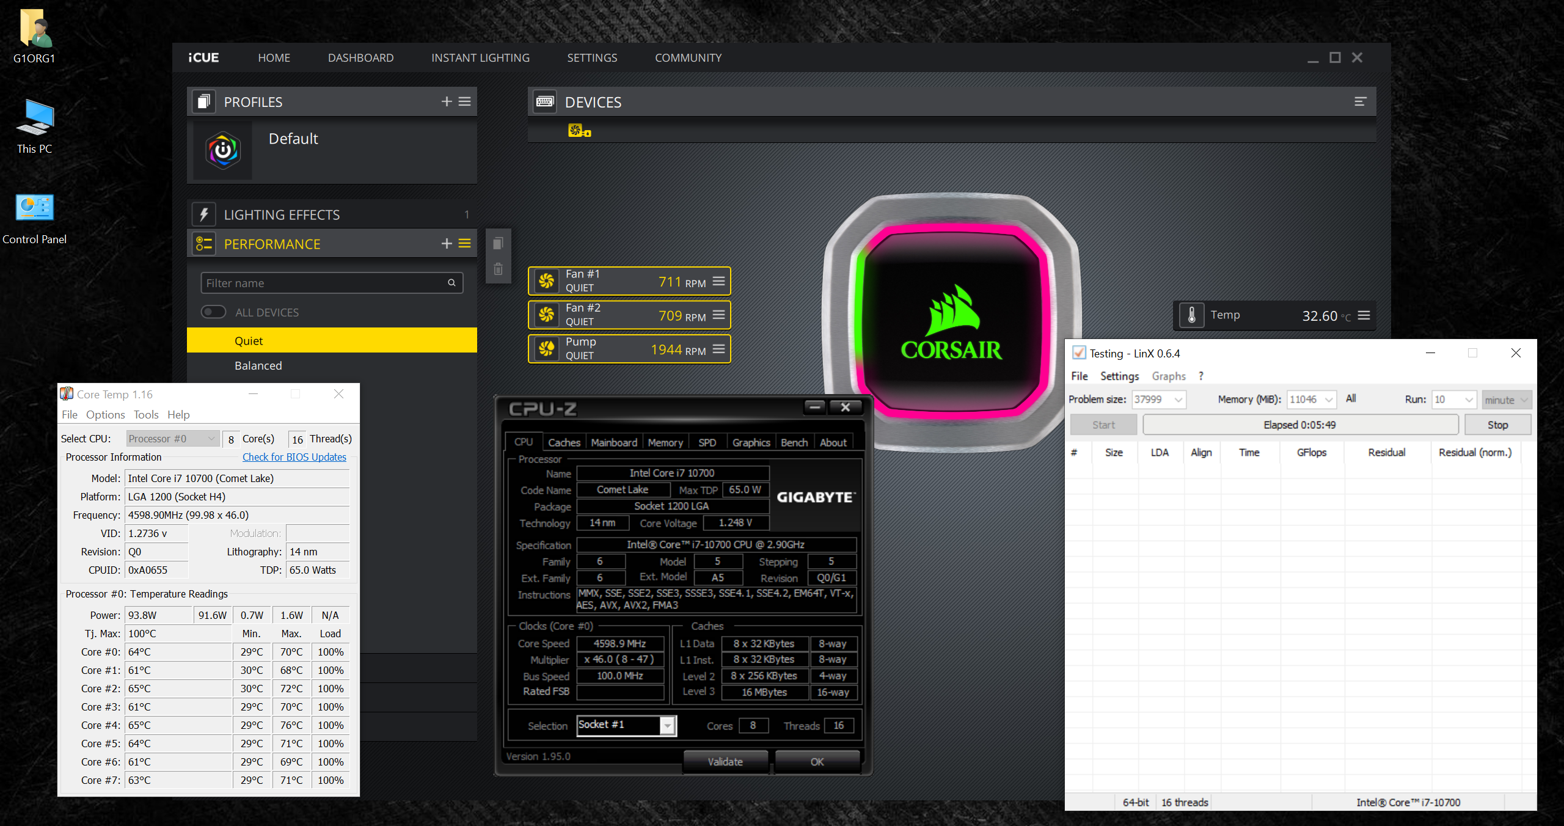The height and width of the screenshot is (826, 1564).
Task: Toggle the ALL DEVICES switch
Action: 213,312
